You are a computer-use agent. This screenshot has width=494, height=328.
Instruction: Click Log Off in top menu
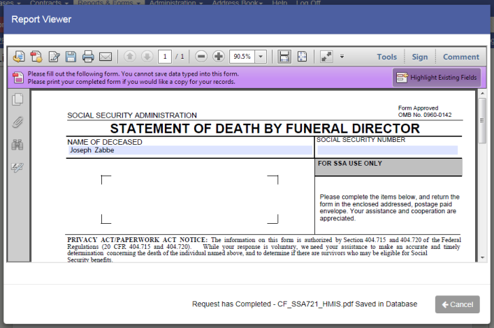click(308, 3)
